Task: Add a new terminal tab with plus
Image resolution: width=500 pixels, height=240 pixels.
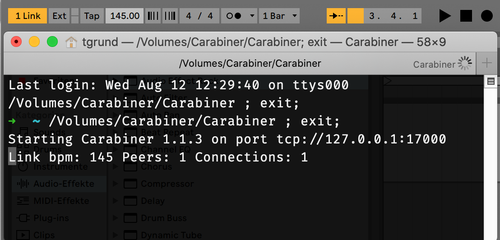Action: click(486, 63)
